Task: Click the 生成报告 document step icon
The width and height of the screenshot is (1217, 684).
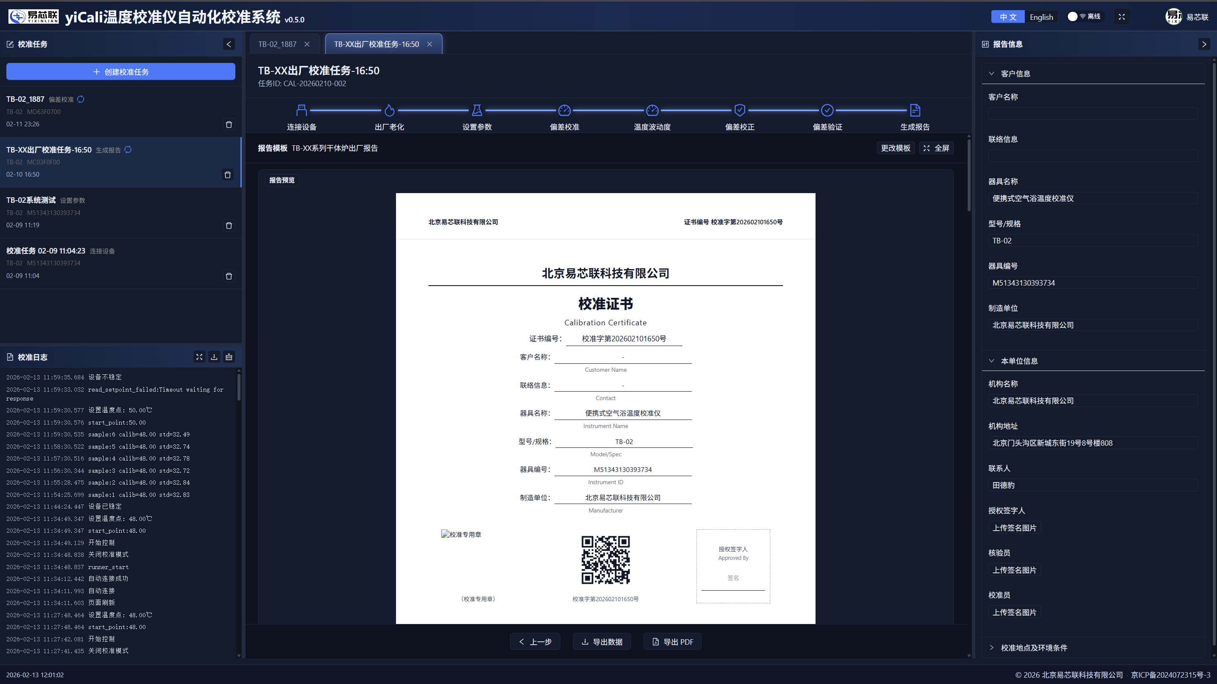Action: coord(915,110)
